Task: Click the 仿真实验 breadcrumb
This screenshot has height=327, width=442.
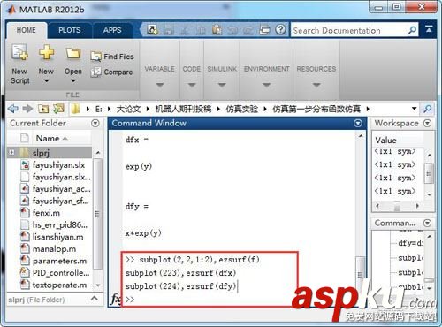Action: click(241, 109)
